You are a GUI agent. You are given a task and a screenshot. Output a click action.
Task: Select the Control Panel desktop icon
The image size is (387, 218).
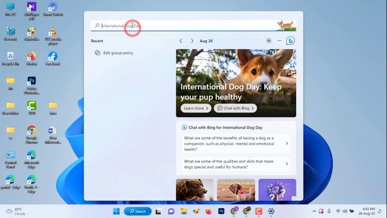click(10, 160)
